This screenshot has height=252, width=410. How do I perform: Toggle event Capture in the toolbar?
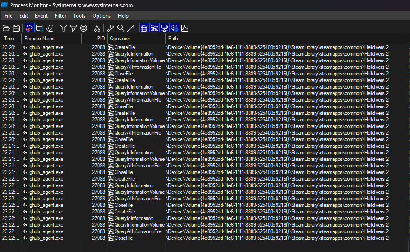pos(29,28)
